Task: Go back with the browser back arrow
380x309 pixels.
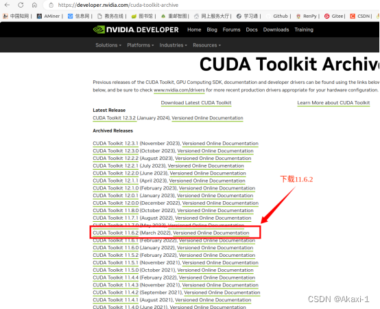Action: (7, 5)
